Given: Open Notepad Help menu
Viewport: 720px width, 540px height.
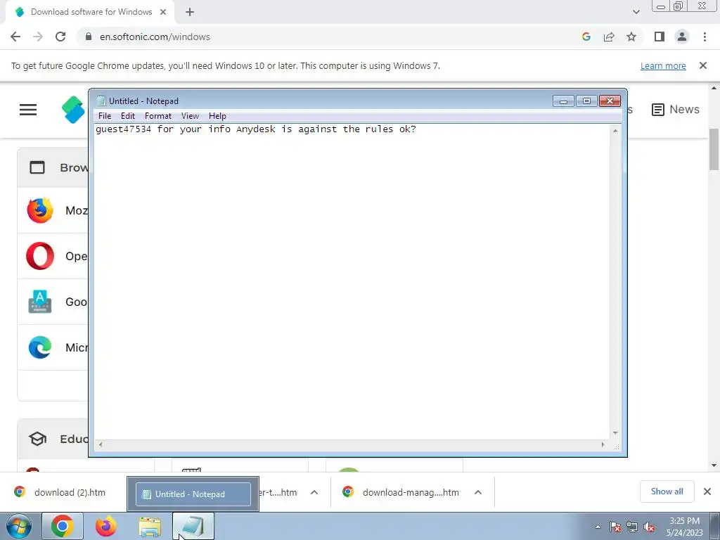Looking at the screenshot, I should [217, 116].
